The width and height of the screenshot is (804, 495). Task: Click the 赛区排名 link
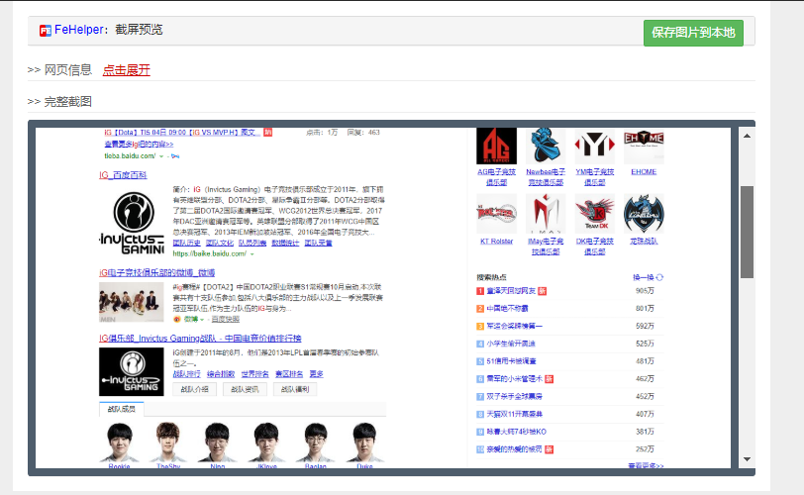coord(289,374)
